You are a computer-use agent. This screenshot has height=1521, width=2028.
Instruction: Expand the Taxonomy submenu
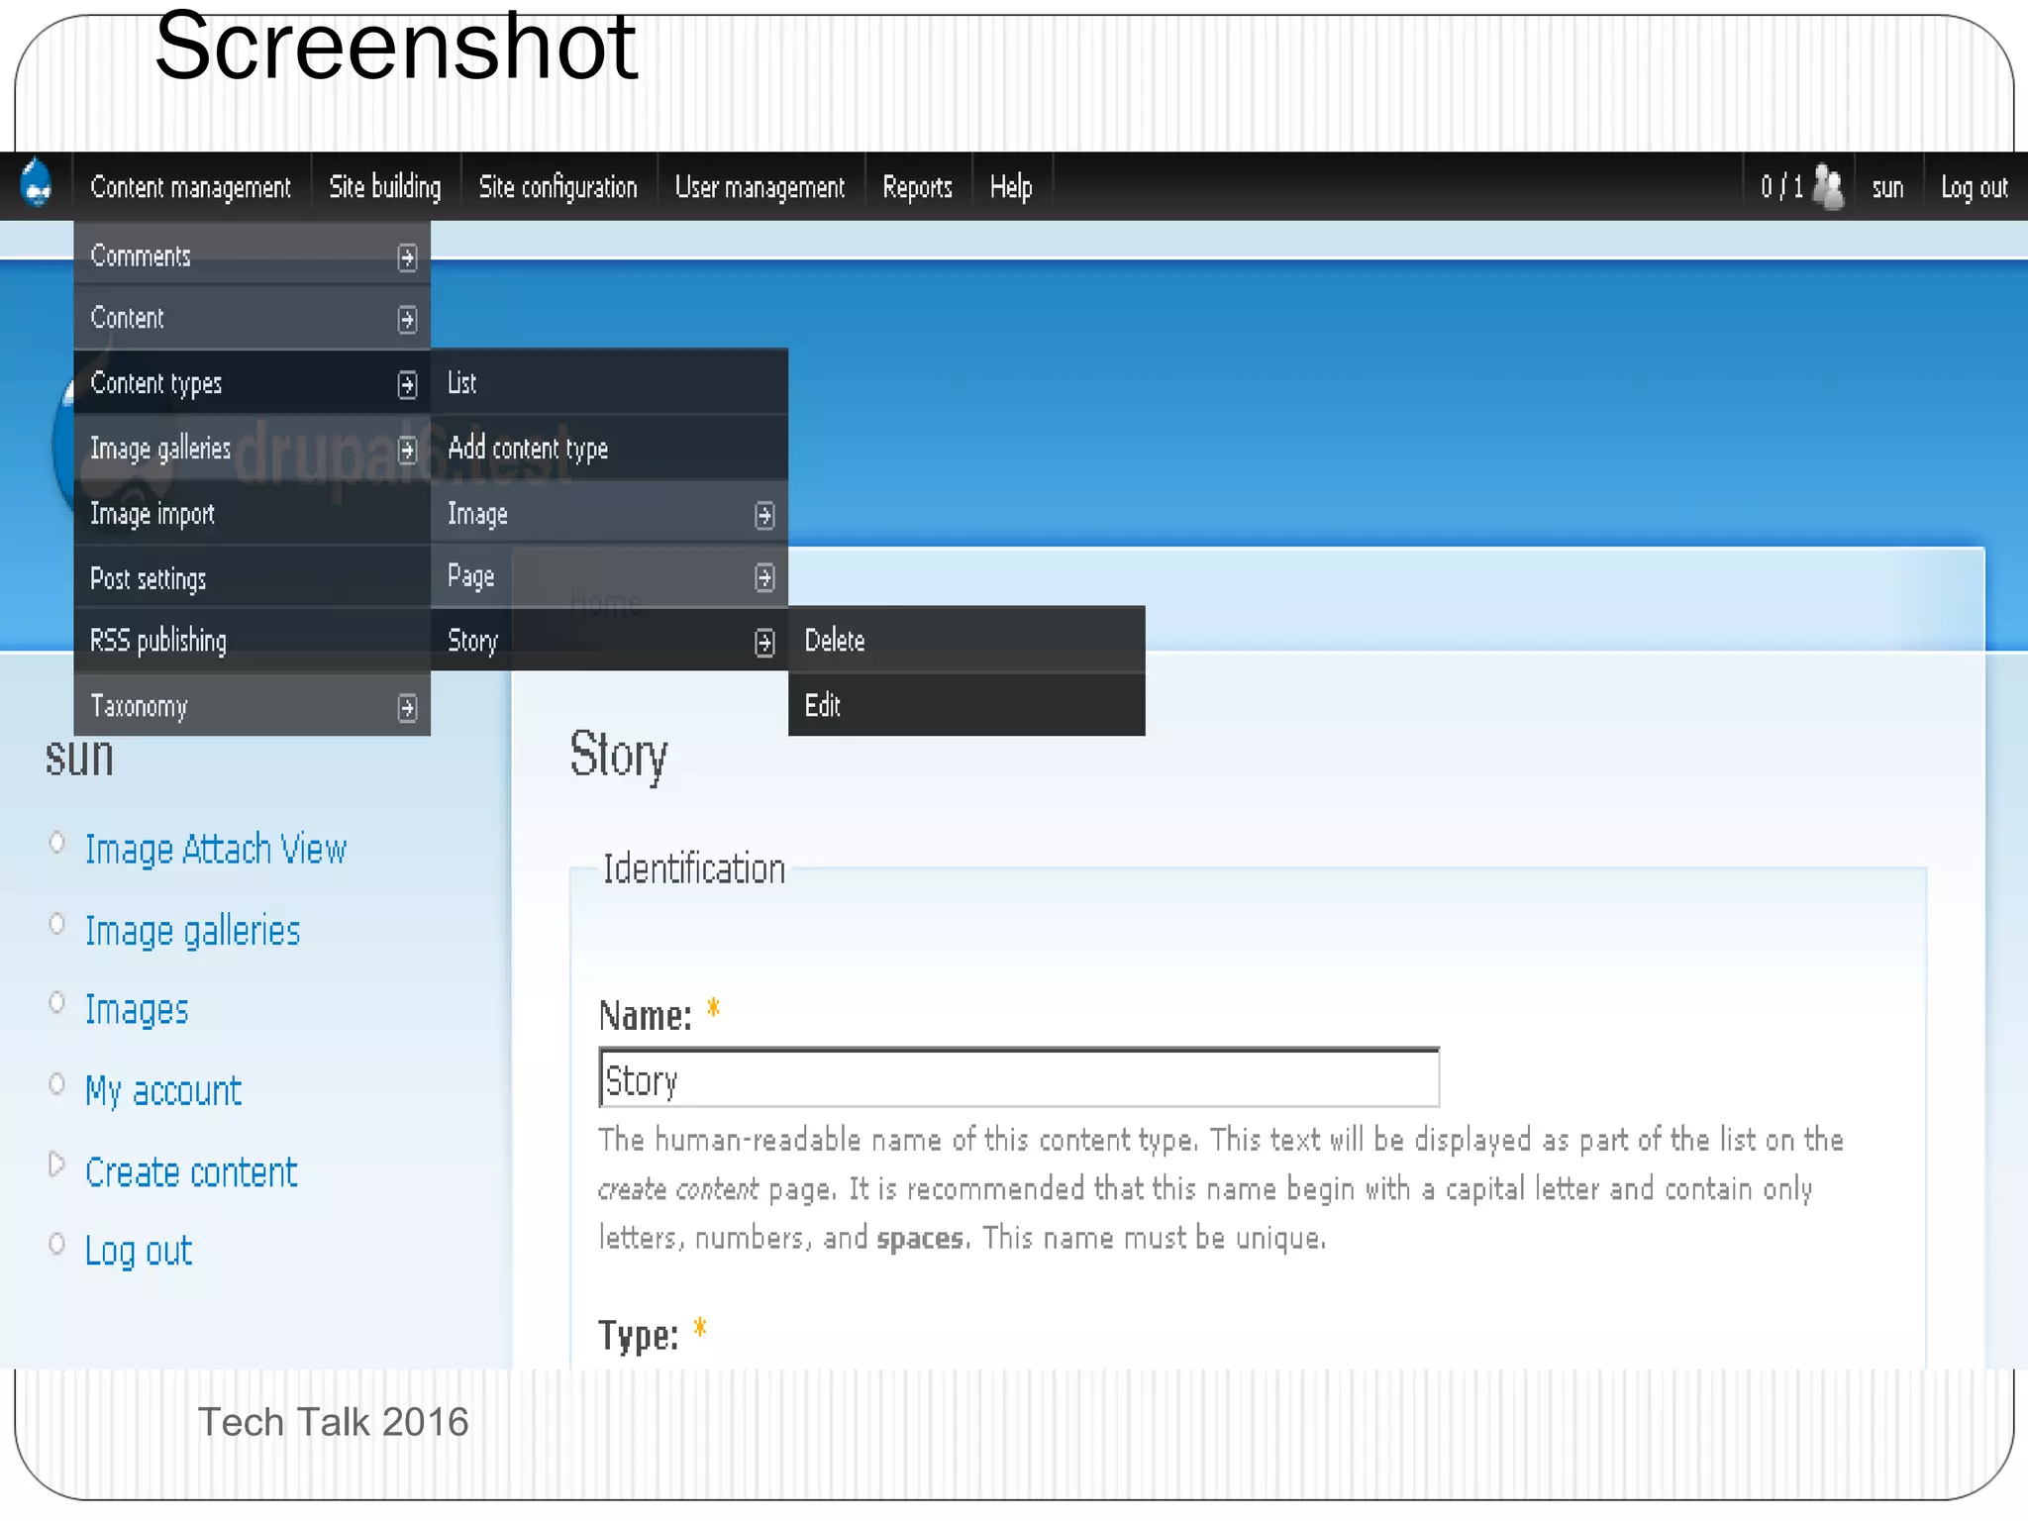252,705
